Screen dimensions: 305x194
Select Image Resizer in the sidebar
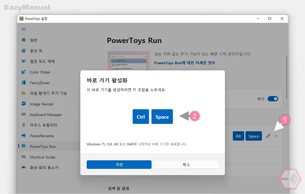pyautogui.click(x=42, y=104)
